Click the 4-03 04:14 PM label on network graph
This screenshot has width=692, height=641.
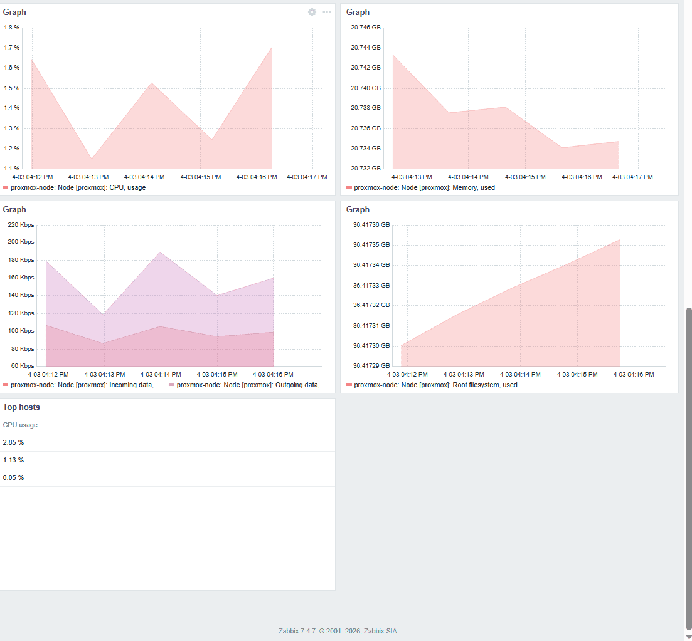pos(161,375)
